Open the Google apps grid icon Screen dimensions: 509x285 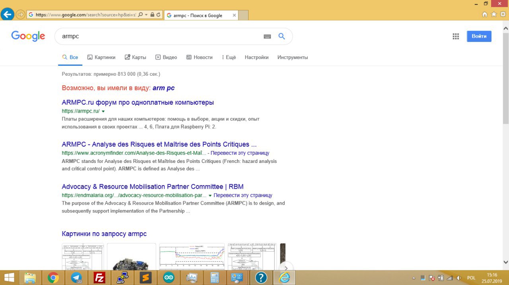[x=456, y=36]
